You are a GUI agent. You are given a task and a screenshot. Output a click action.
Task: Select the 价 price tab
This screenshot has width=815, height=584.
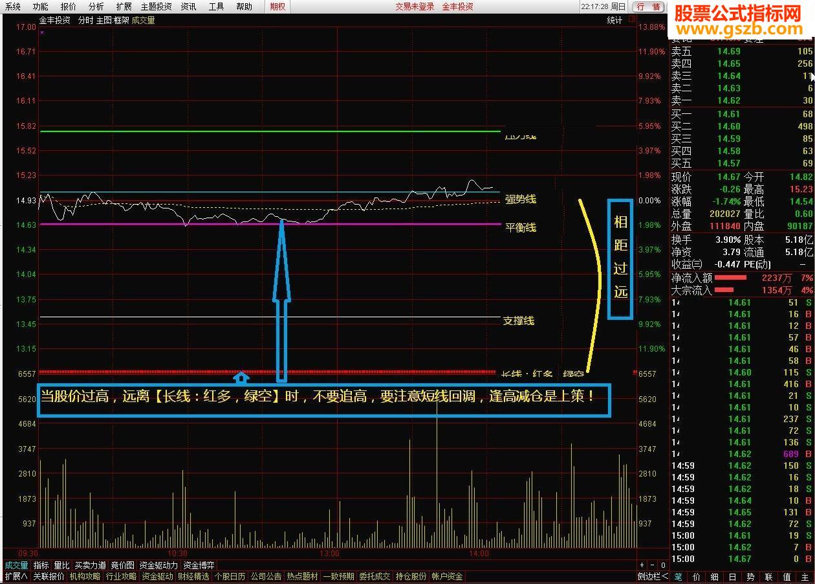(x=696, y=576)
